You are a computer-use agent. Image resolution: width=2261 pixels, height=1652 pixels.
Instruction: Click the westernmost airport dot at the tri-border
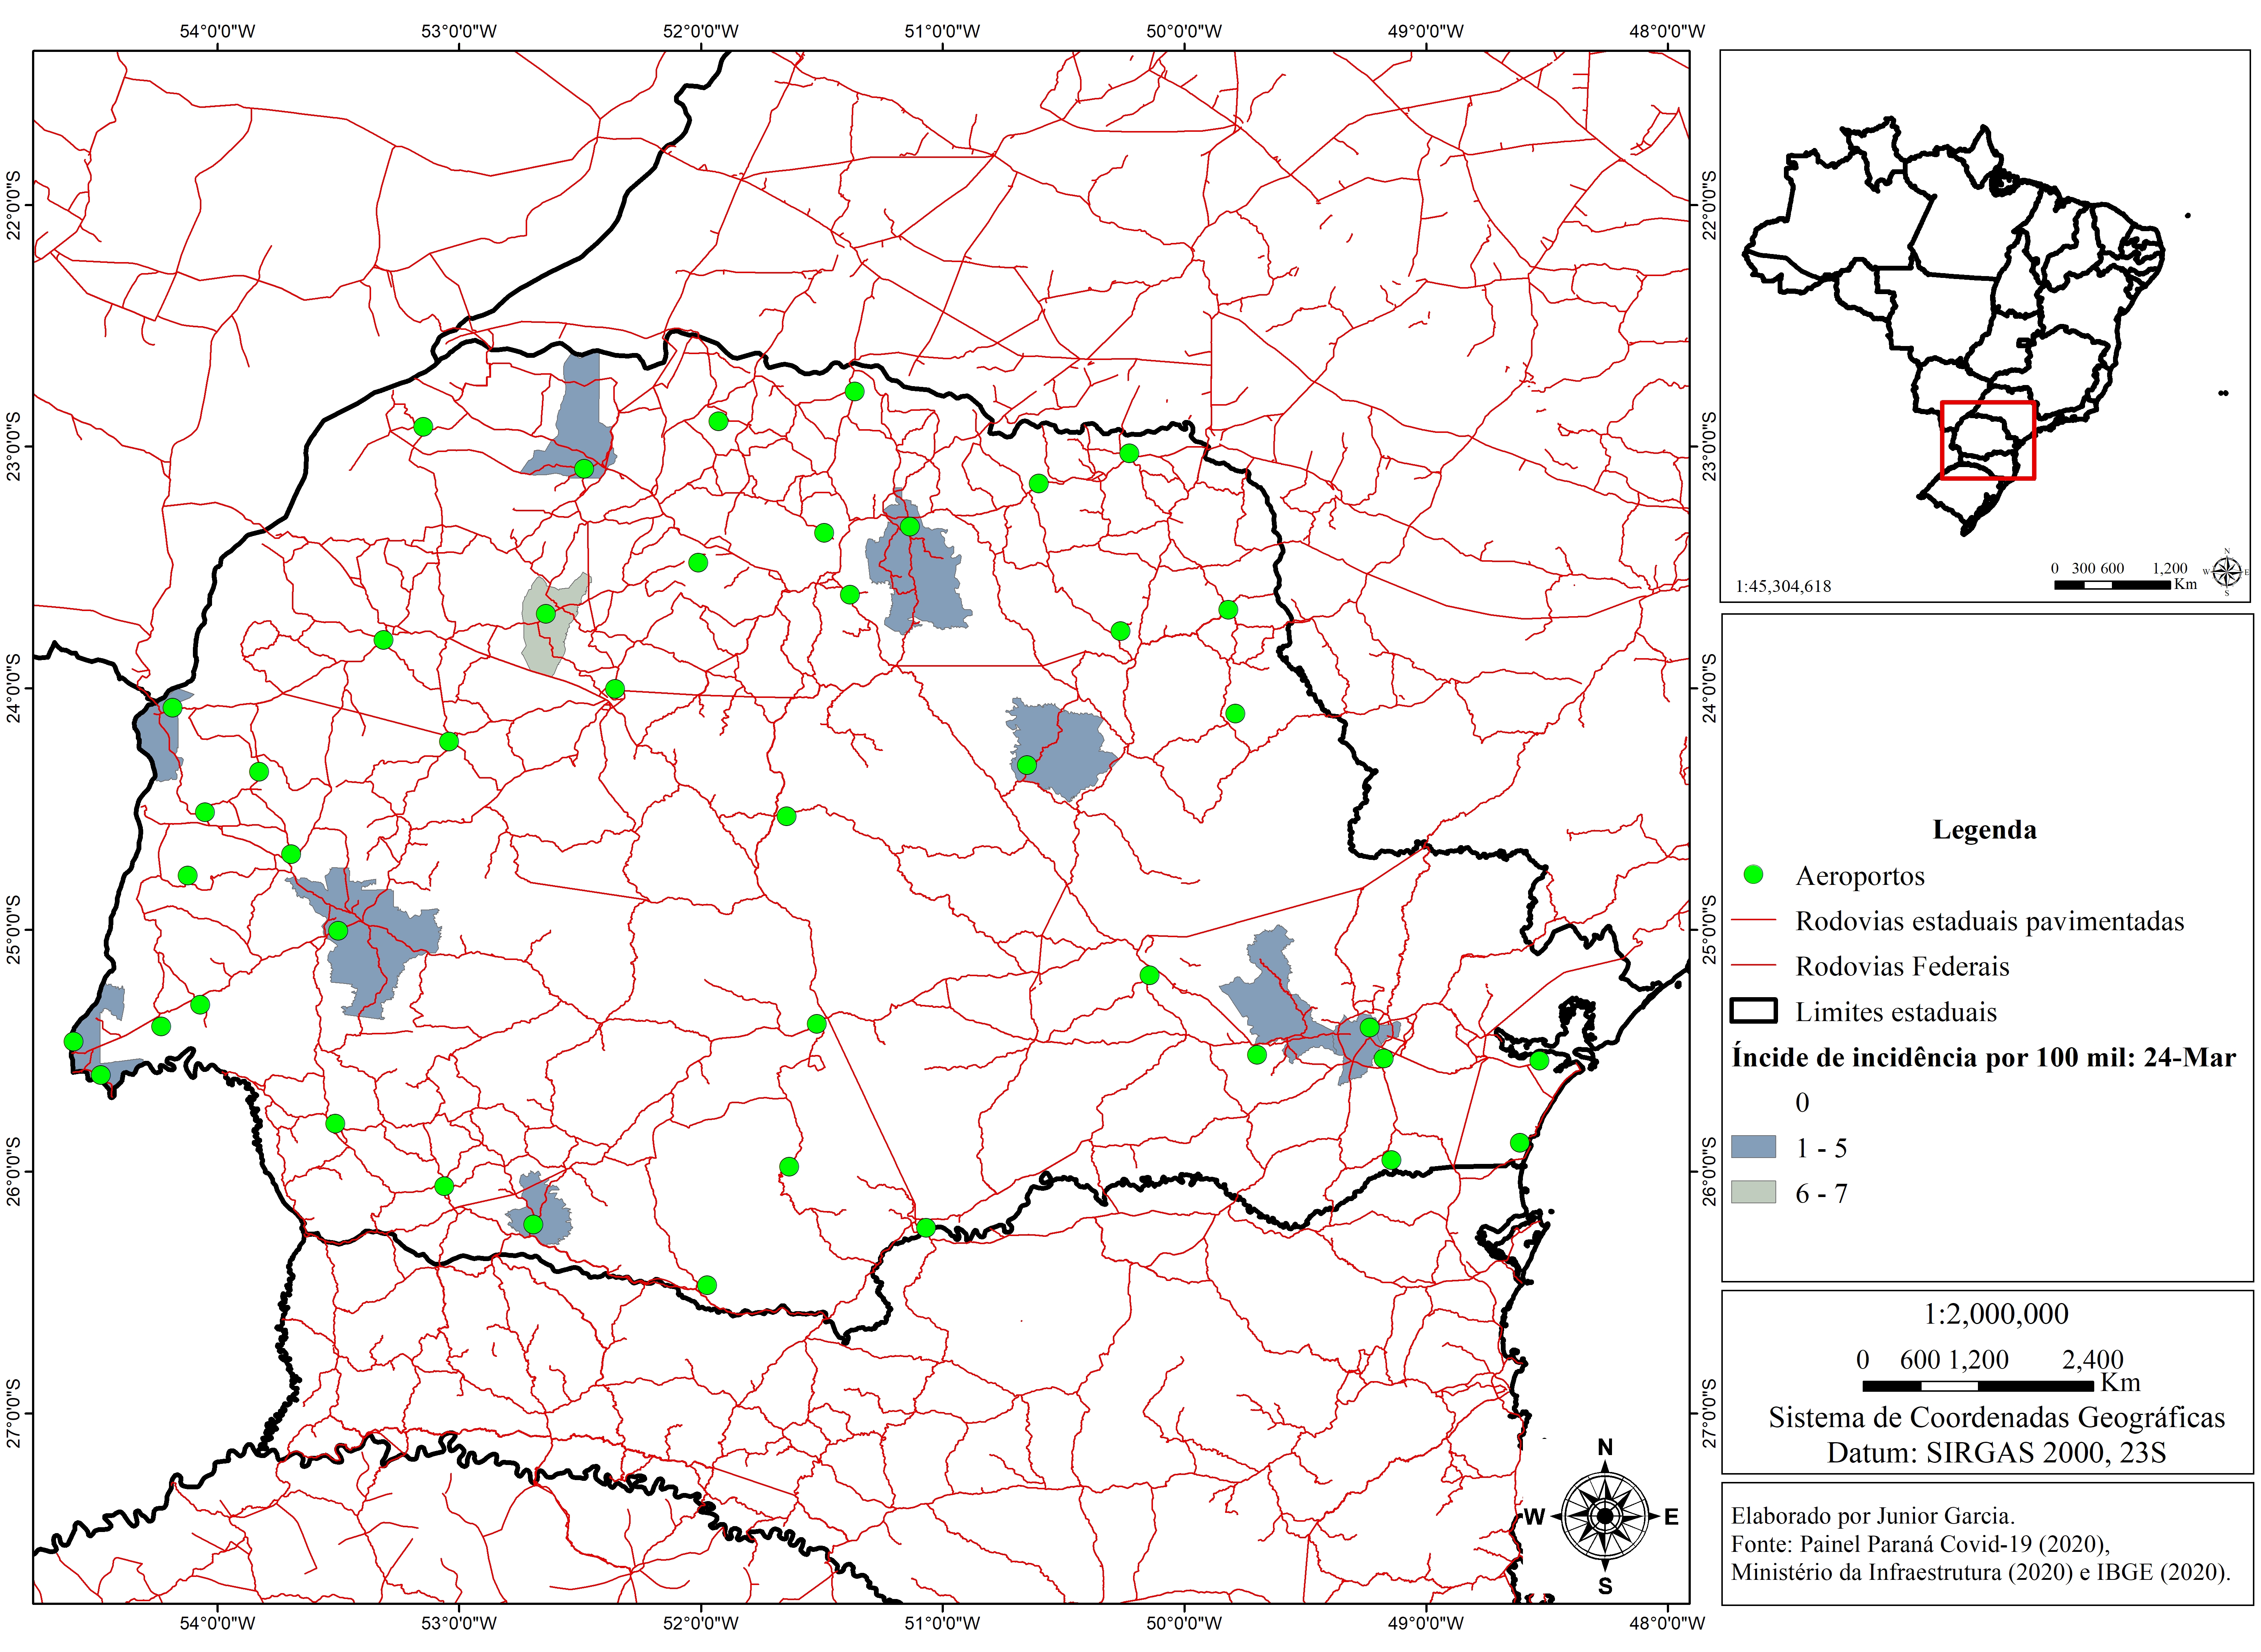tap(73, 1042)
